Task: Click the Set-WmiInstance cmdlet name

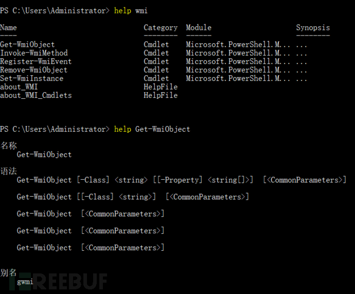Action: click(x=32, y=78)
